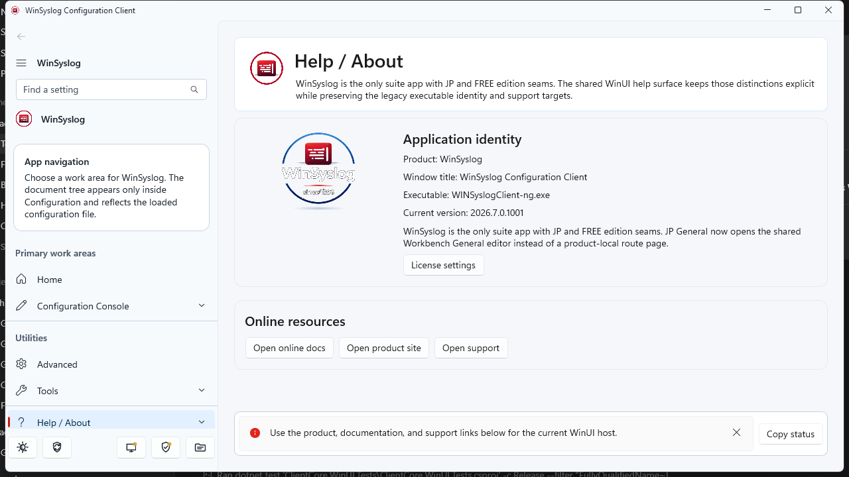Click the Primary work areas label
The width and height of the screenshot is (849, 477).
pos(56,253)
